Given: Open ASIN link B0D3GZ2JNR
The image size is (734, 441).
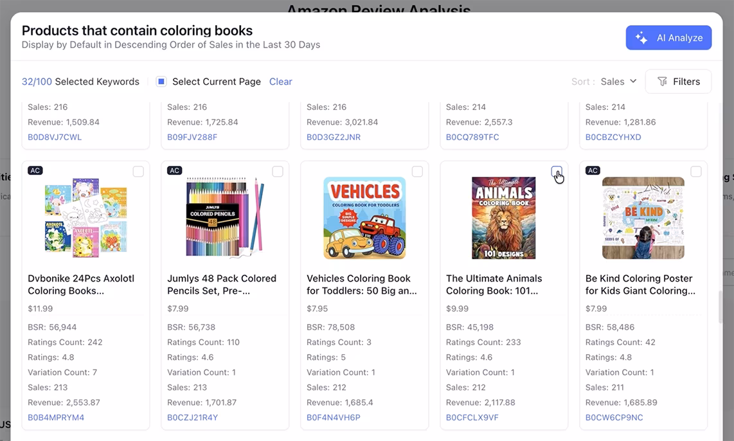Looking at the screenshot, I should click(334, 137).
